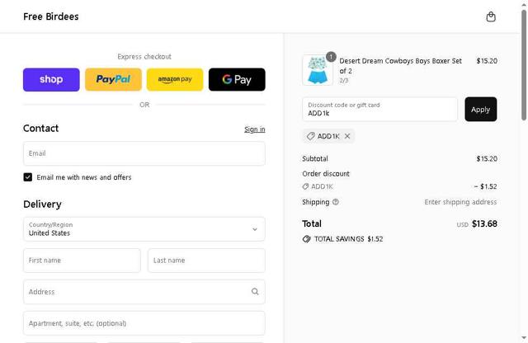528x343 pixels.
Task: Click the Order discount ADD1K tag icon
Action: tap(305, 186)
